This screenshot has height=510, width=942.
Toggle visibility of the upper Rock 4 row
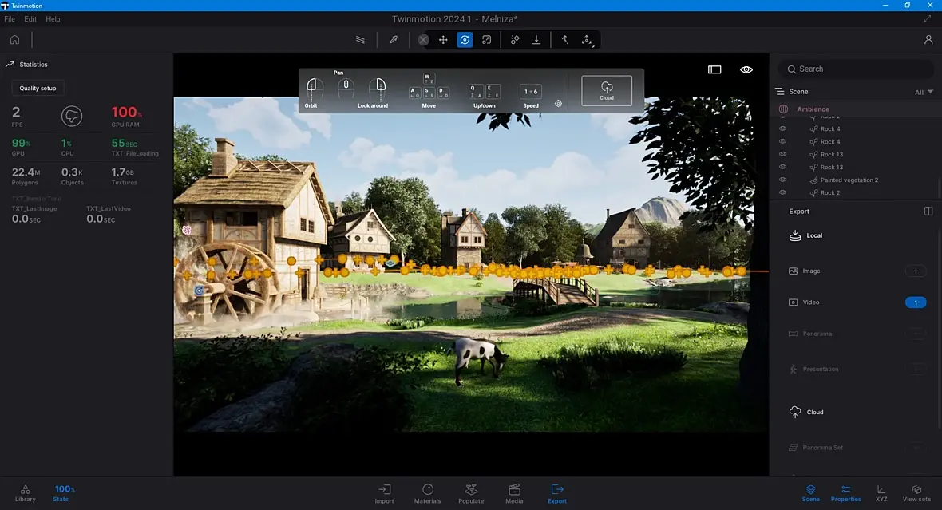[x=782, y=128]
